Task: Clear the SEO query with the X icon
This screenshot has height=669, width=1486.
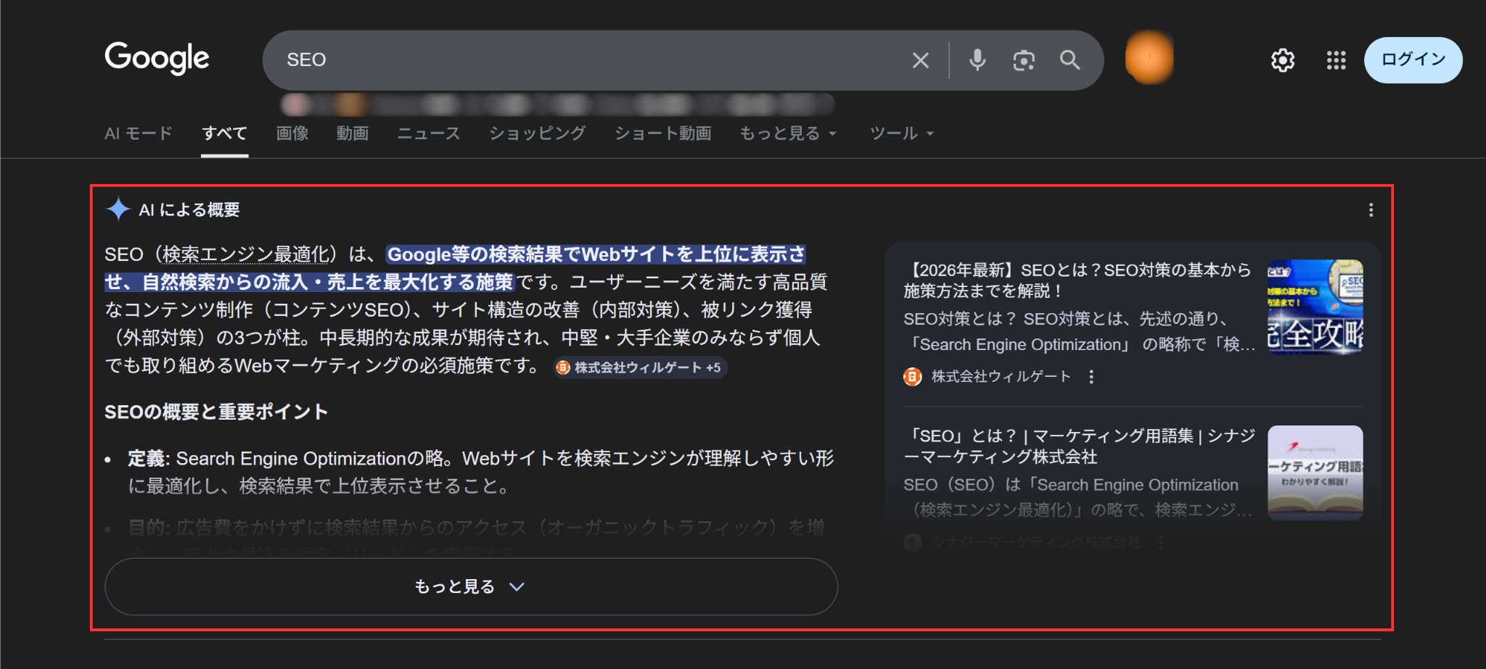Action: (919, 60)
